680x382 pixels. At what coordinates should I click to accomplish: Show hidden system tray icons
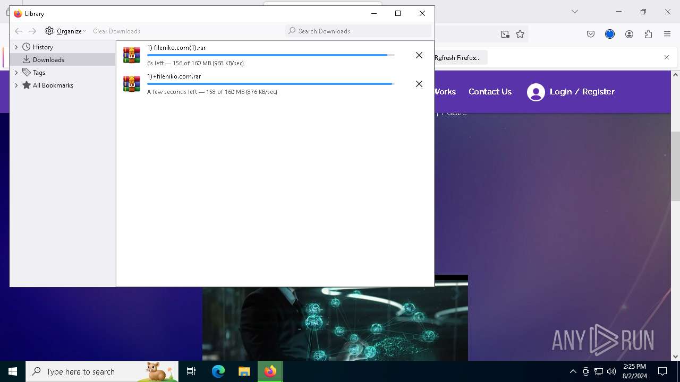(573, 371)
